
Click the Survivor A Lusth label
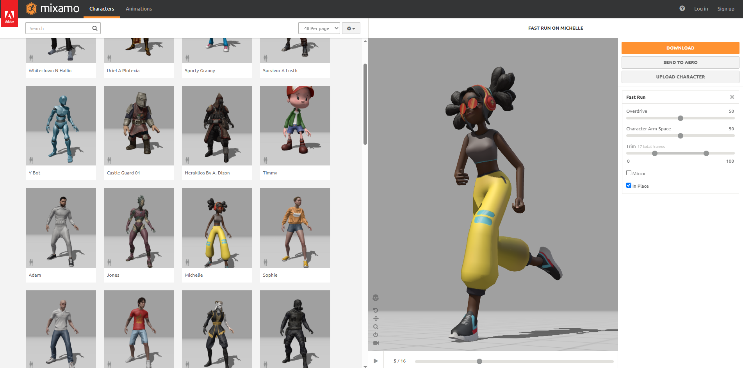[x=280, y=71]
